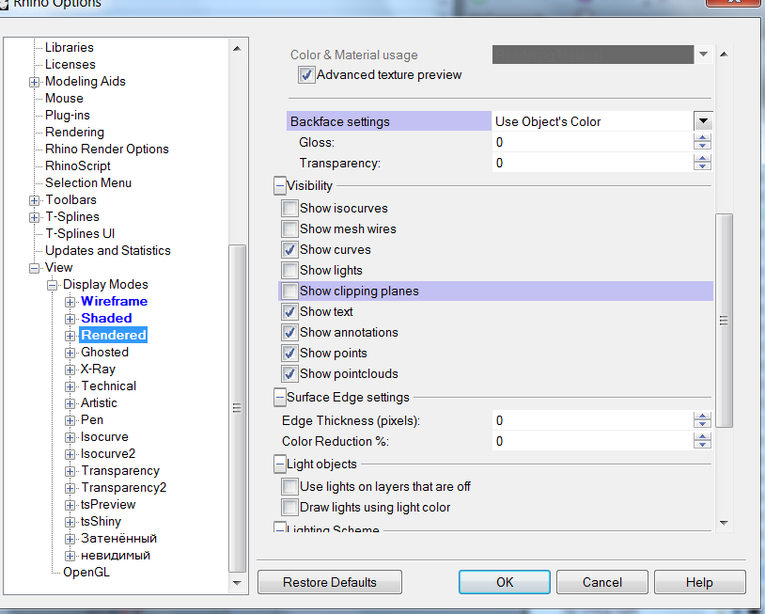Open Selection Menu options
Image resolution: width=765 pixels, height=614 pixels.
click(88, 183)
